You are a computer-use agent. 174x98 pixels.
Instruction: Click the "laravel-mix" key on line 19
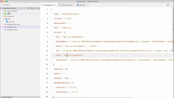[x=62, y=92]
